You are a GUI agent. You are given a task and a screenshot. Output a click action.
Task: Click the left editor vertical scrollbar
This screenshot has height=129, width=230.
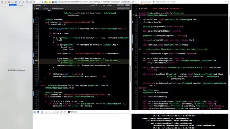130,73
